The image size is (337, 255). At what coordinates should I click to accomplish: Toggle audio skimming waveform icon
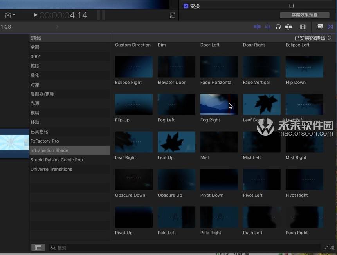[x=268, y=27]
